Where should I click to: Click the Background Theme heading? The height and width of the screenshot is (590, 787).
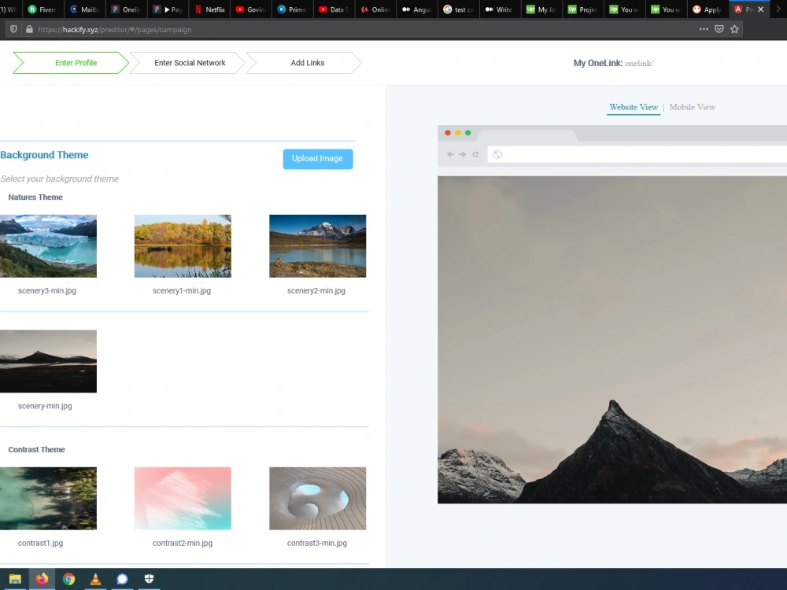pos(44,155)
